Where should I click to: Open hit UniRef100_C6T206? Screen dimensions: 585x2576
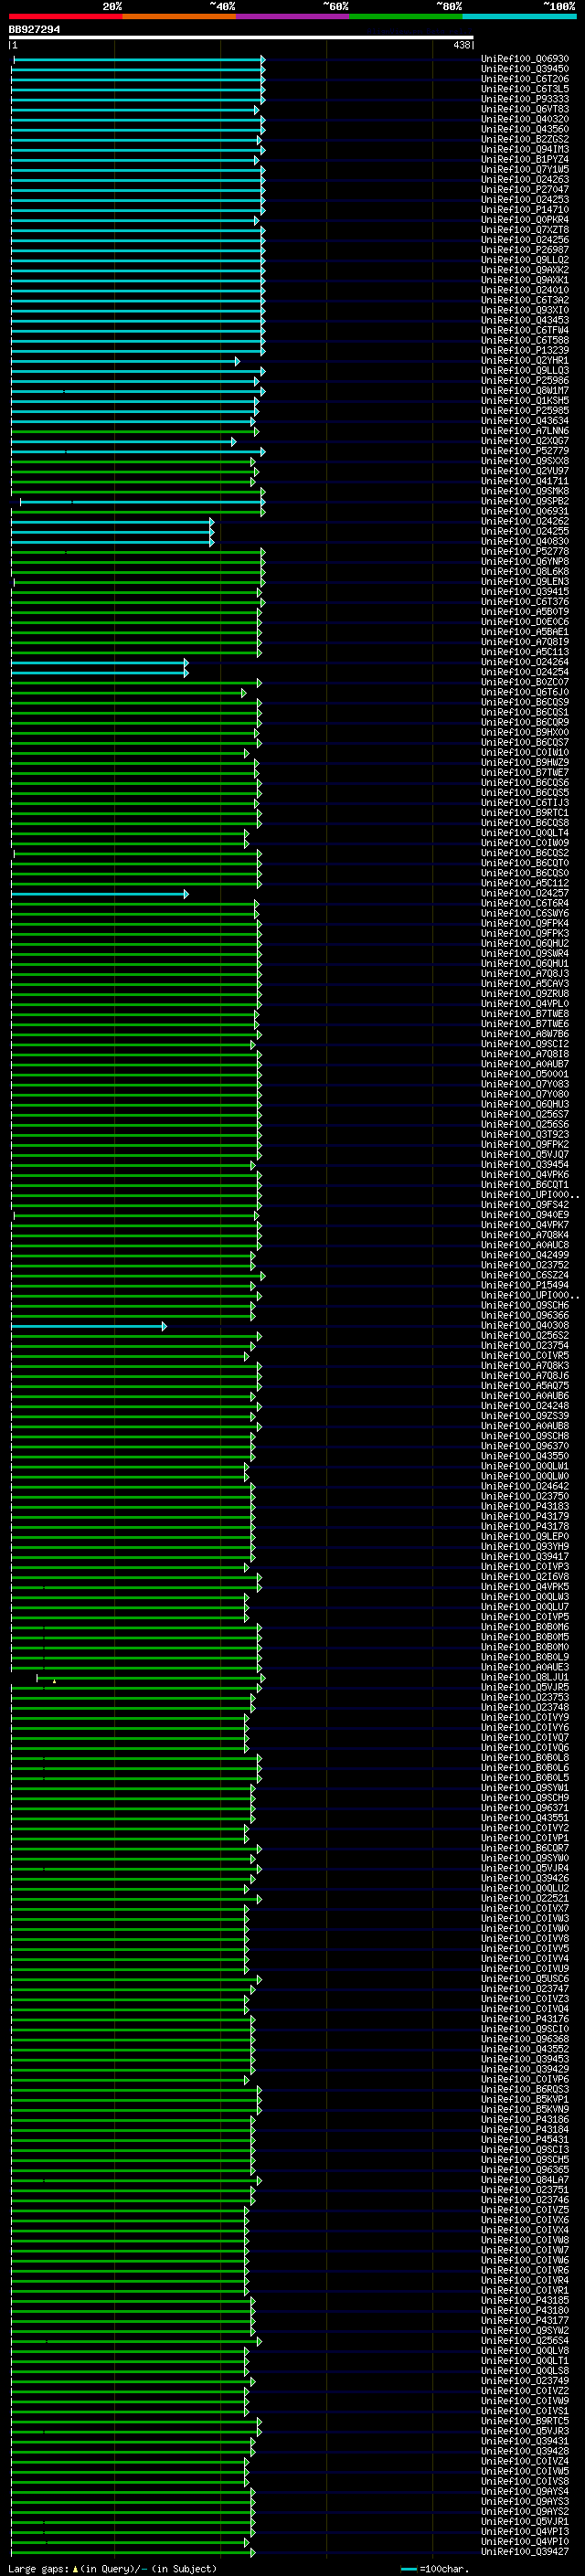[525, 79]
